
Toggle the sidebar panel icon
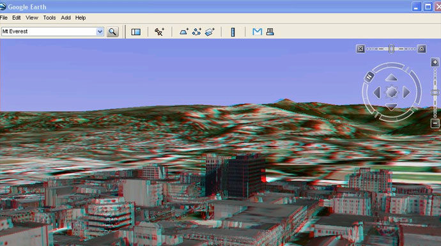pyautogui.click(x=136, y=32)
